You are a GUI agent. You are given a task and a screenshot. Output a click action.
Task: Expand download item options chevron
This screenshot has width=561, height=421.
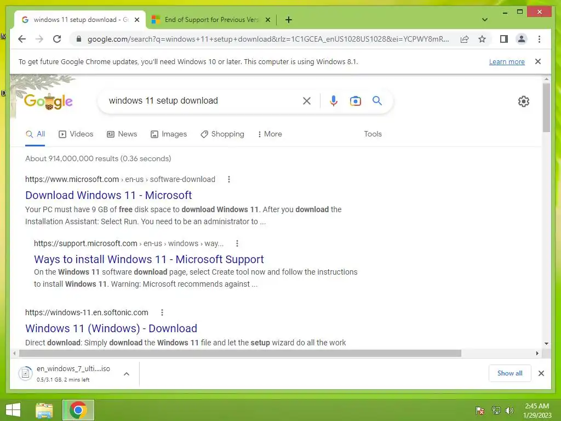(x=127, y=374)
